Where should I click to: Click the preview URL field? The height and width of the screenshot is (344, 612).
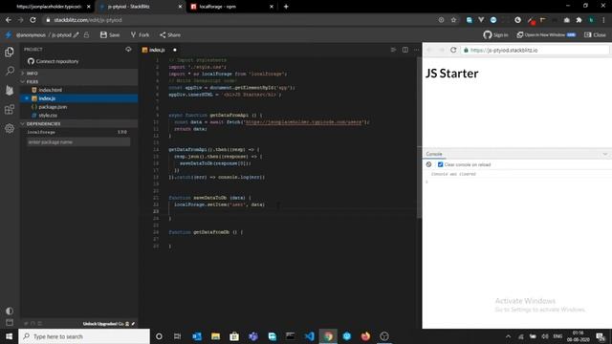pos(535,50)
